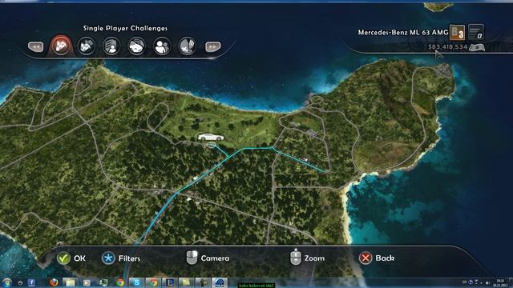Click the $83,418,534 money balance

(x=447, y=47)
